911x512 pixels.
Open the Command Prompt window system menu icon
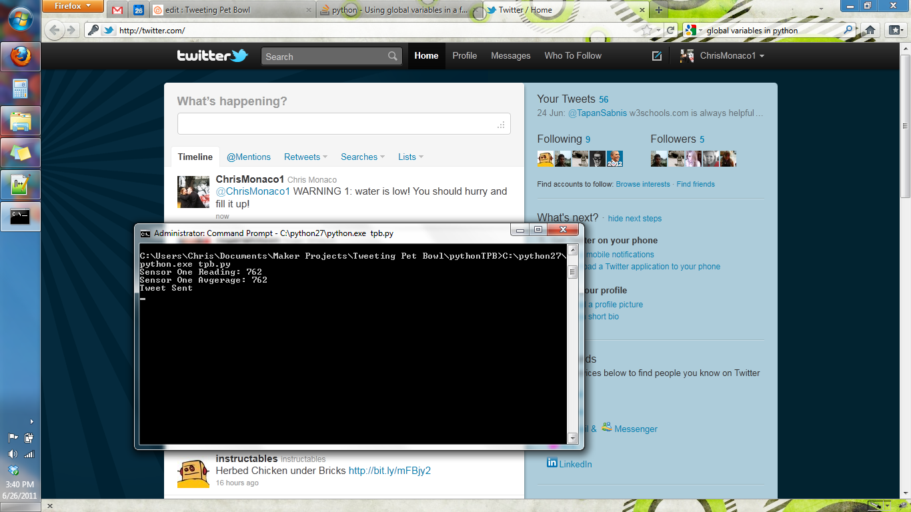click(145, 233)
